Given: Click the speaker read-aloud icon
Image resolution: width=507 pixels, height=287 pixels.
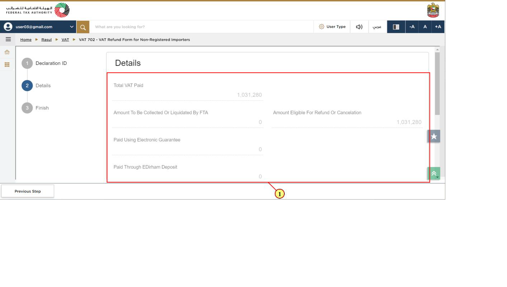Looking at the screenshot, I should (x=359, y=27).
